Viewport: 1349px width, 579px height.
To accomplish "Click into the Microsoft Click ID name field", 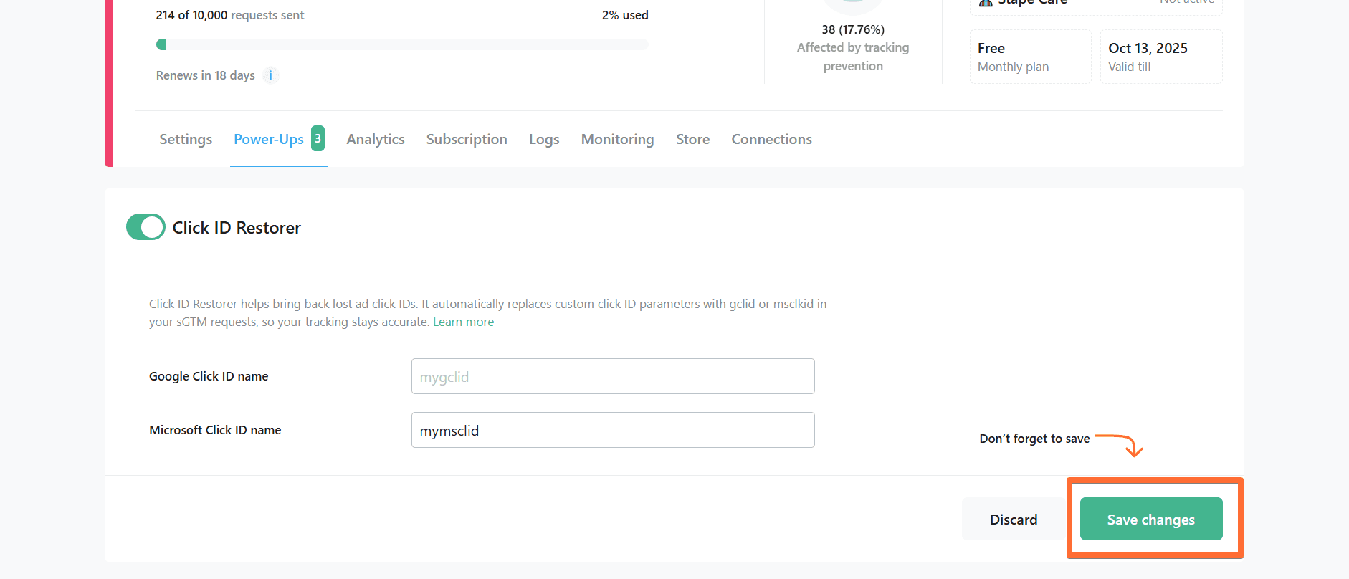I will (613, 430).
